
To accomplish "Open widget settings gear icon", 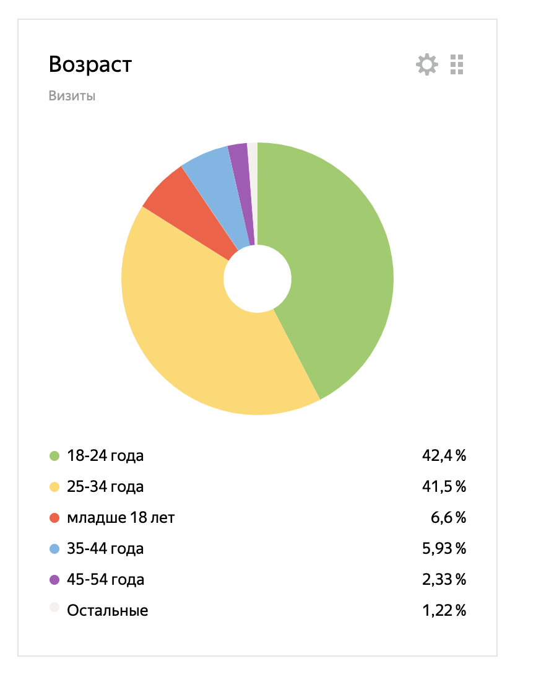I will pos(427,64).
